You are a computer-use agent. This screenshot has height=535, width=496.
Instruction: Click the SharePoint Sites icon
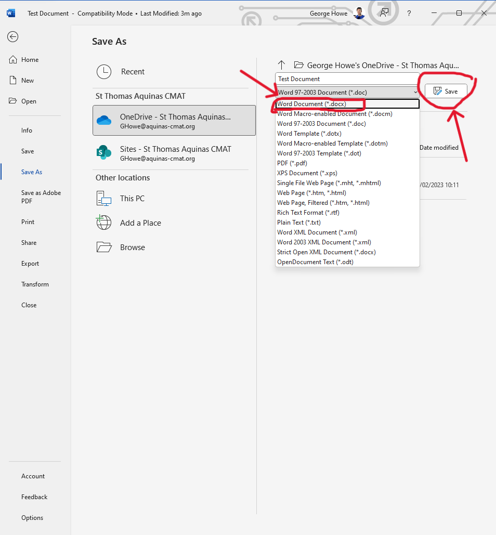pos(104,152)
